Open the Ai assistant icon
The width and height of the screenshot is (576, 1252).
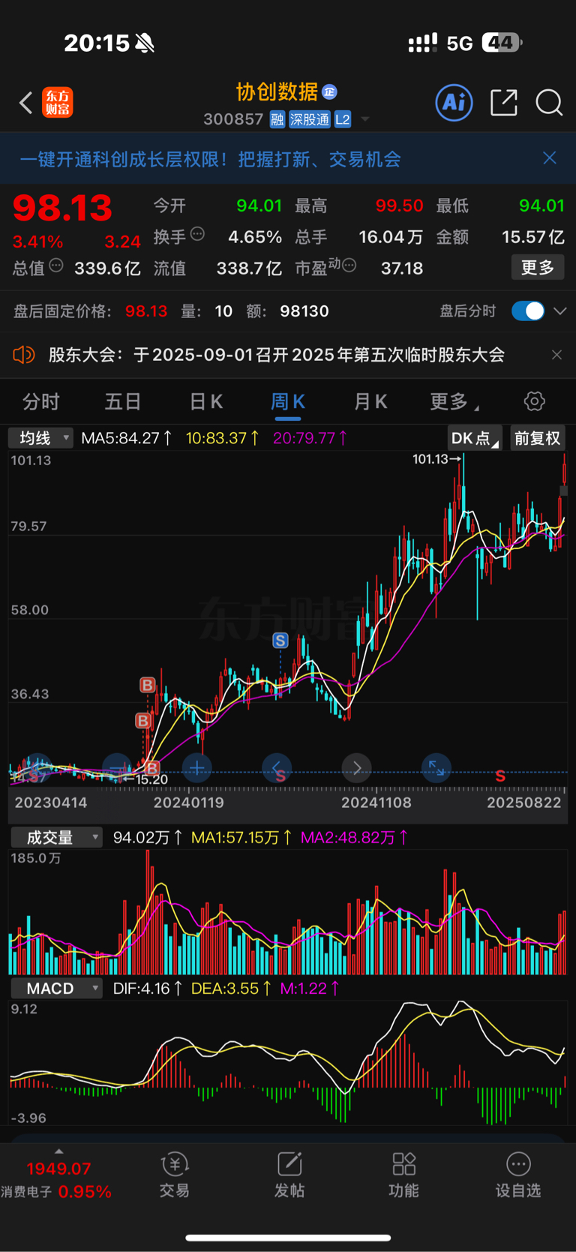(x=454, y=102)
